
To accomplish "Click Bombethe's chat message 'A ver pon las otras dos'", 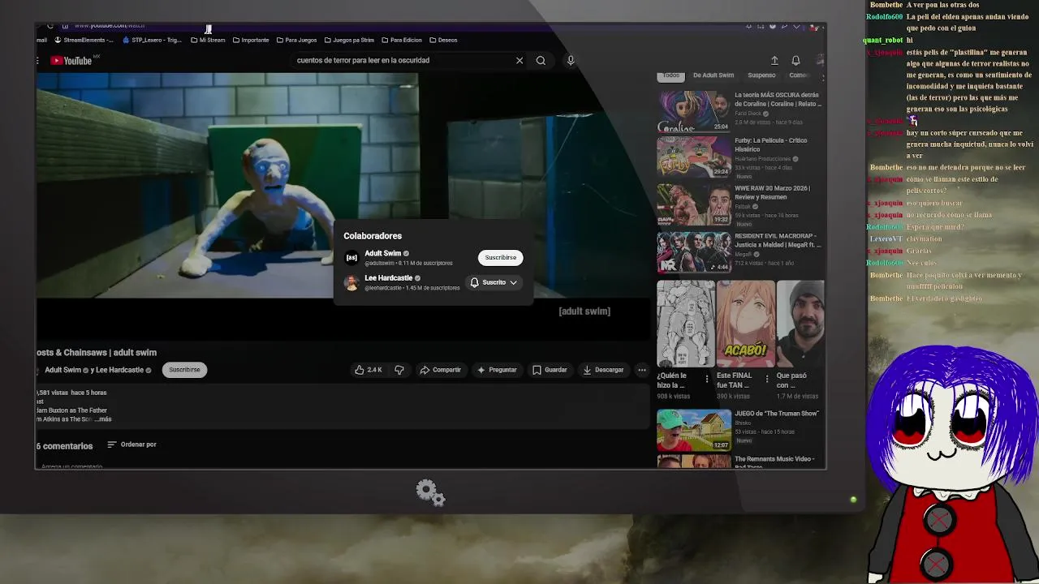I will coord(942,5).
